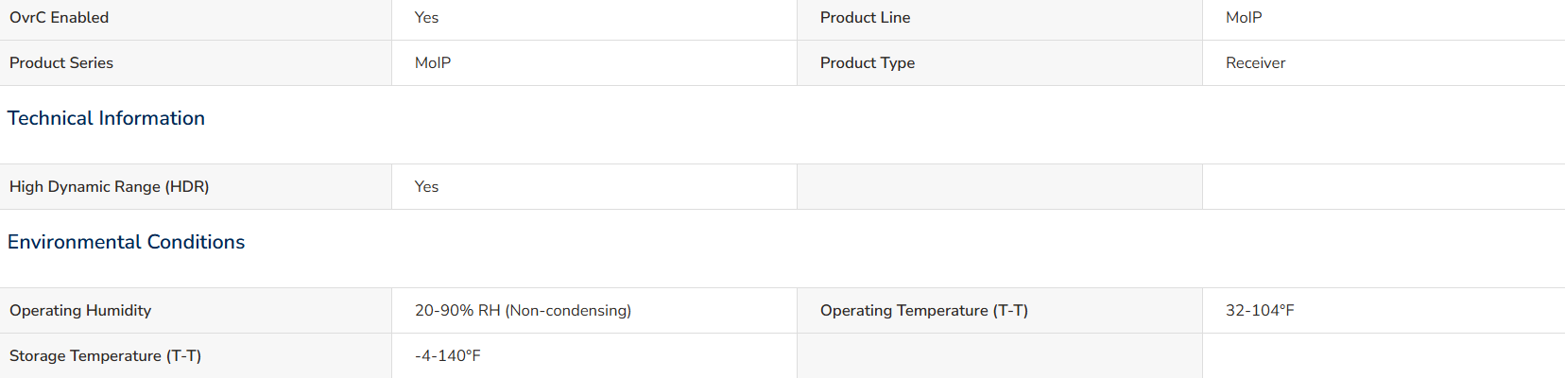Click the Operating Humidity label
The height and width of the screenshot is (378, 1565).
[80, 310]
